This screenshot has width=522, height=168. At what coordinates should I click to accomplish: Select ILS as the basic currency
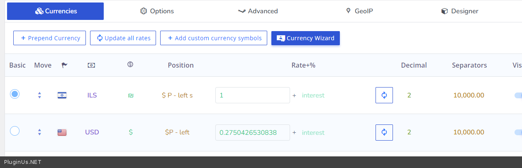(15, 94)
